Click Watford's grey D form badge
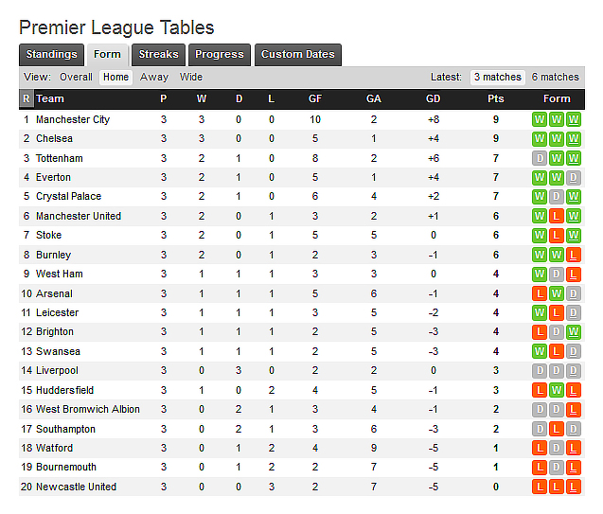 (557, 449)
